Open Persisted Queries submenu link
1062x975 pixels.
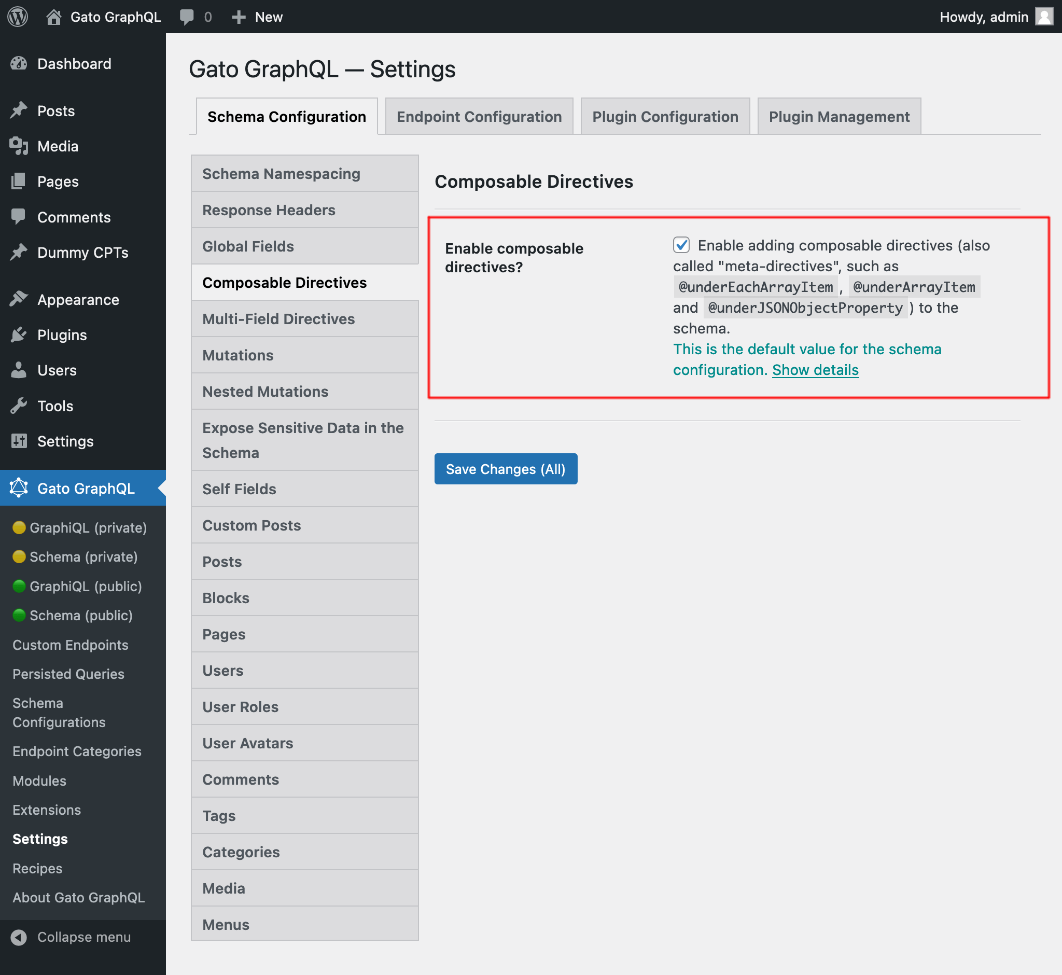68,674
